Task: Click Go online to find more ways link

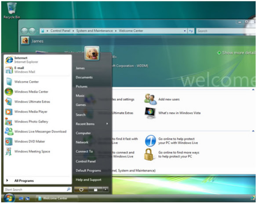Action: pos(179,154)
